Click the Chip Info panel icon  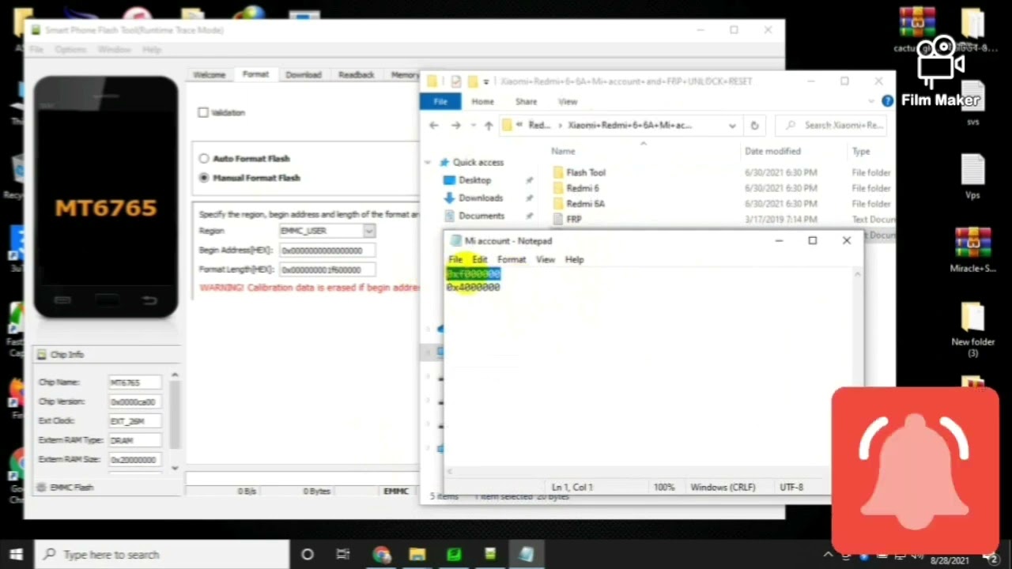(42, 354)
